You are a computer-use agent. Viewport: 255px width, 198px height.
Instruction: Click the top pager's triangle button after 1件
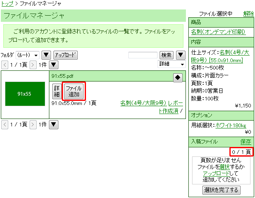tap(54, 65)
